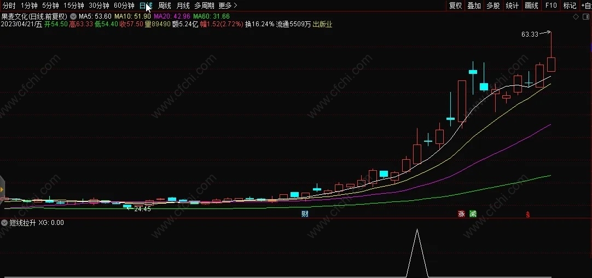Click the 统计 statistics button
Viewport: 592px width, 278px height.
pyautogui.click(x=512, y=5)
